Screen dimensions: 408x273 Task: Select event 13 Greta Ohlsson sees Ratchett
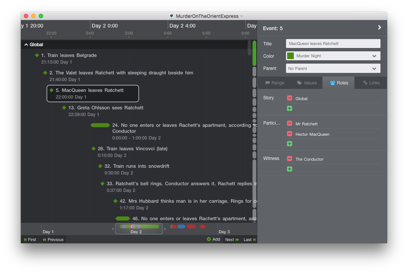tap(106, 107)
